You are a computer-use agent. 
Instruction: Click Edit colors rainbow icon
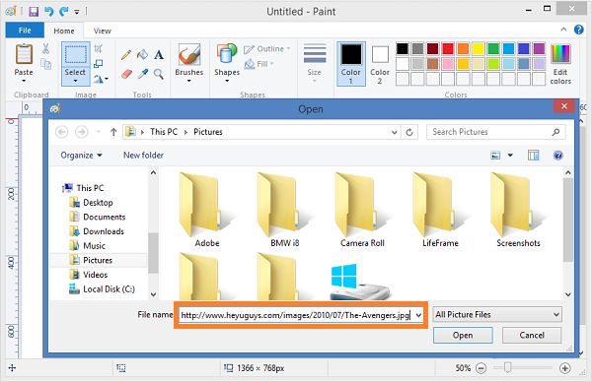pos(560,53)
